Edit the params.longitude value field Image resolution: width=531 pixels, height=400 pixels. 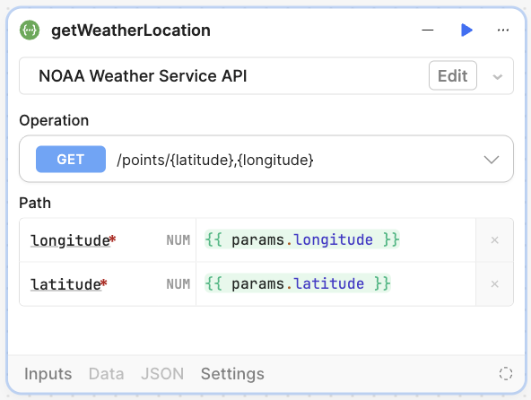click(x=335, y=240)
